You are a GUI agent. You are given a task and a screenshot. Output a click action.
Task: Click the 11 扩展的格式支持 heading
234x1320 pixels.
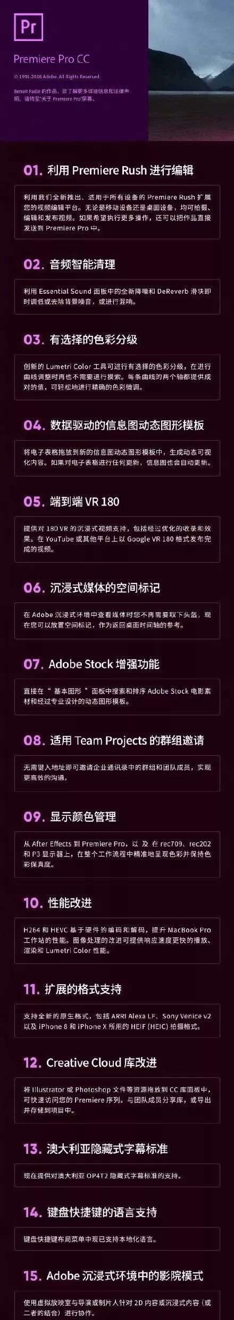[72, 989]
